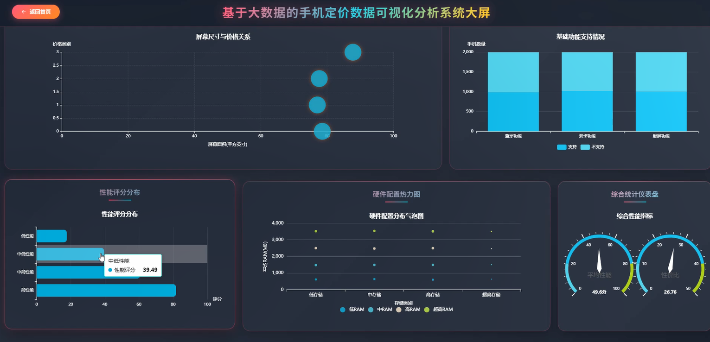Viewport: 710px width, 342px height.
Task: Toggle the 高RAM legend dot
Action: [x=398, y=310]
